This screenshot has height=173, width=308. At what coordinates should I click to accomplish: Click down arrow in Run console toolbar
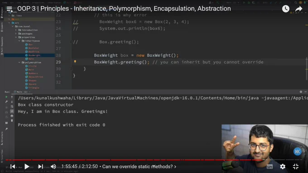click(x=12, y=102)
